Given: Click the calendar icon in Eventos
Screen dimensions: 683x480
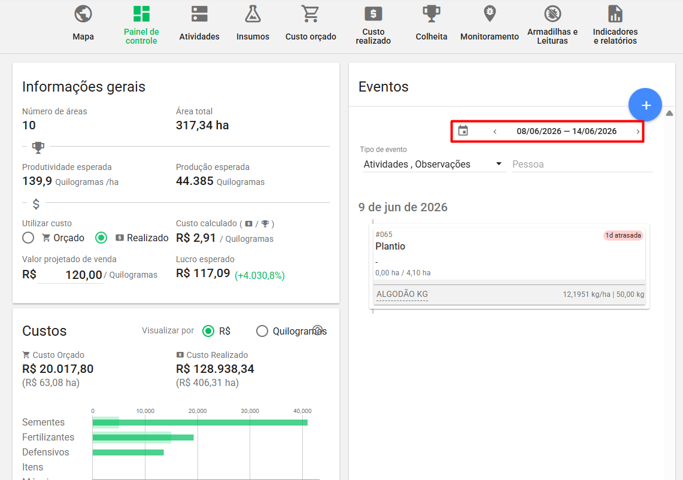Looking at the screenshot, I should [x=463, y=130].
